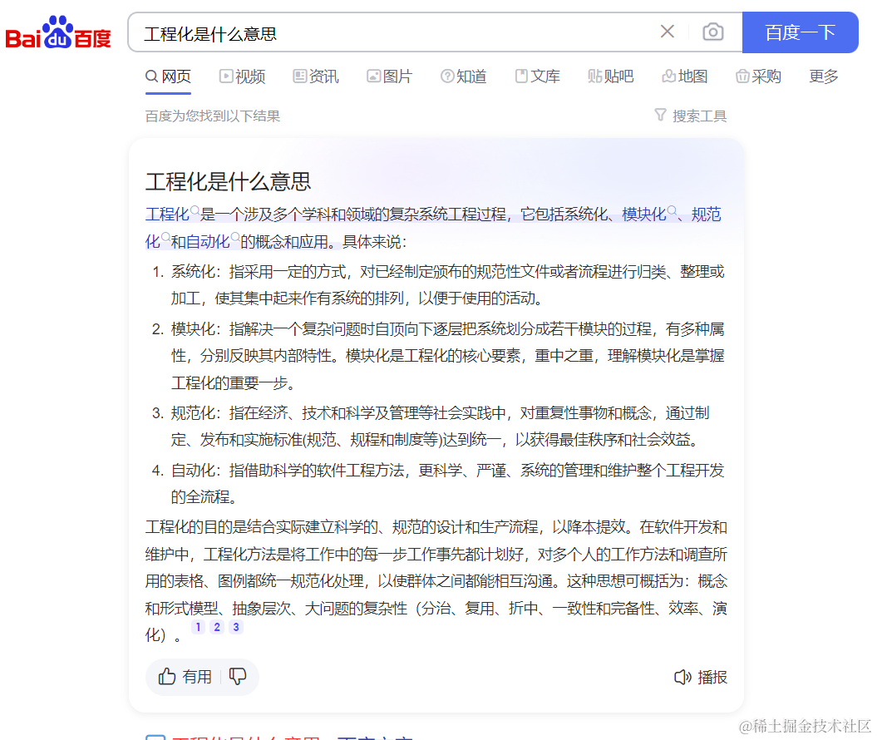The height and width of the screenshot is (740, 877).
Task: Open citation reference 1
Action: click(x=198, y=627)
